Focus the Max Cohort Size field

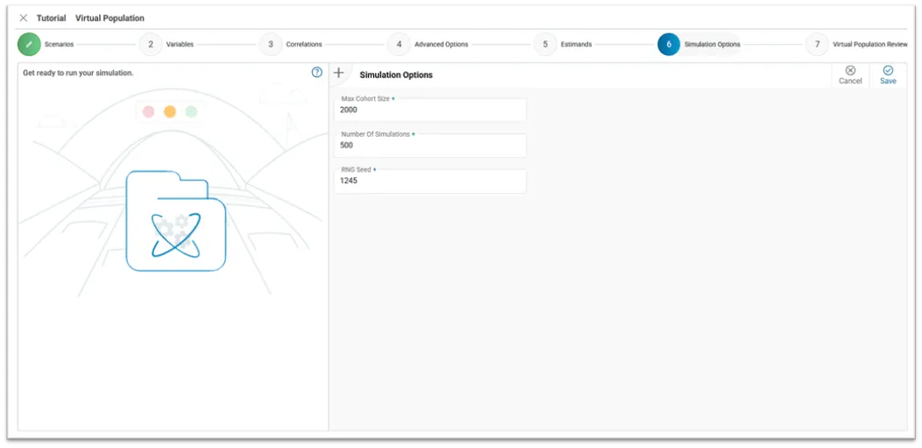pos(430,110)
